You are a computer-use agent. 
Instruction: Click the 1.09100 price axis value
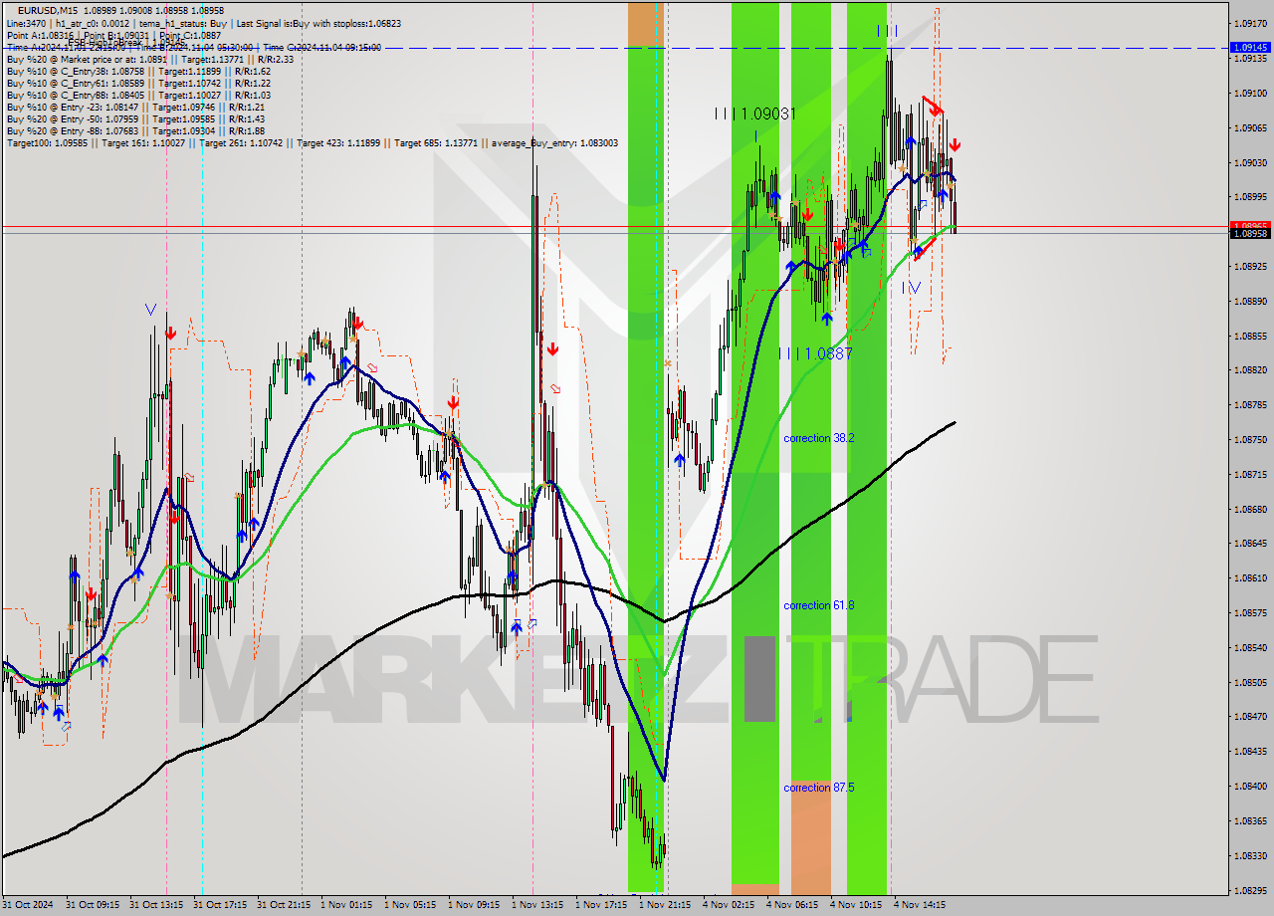[1250, 93]
